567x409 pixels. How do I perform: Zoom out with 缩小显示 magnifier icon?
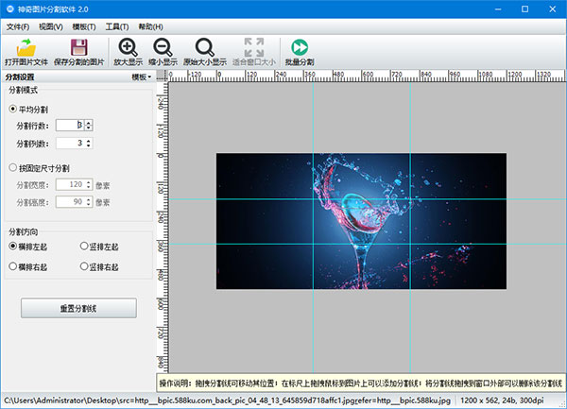coord(162,48)
